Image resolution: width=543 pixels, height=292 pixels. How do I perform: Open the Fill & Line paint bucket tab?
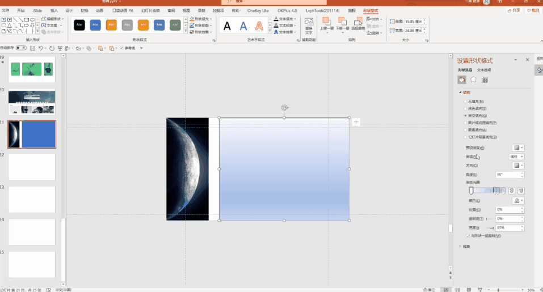point(462,80)
